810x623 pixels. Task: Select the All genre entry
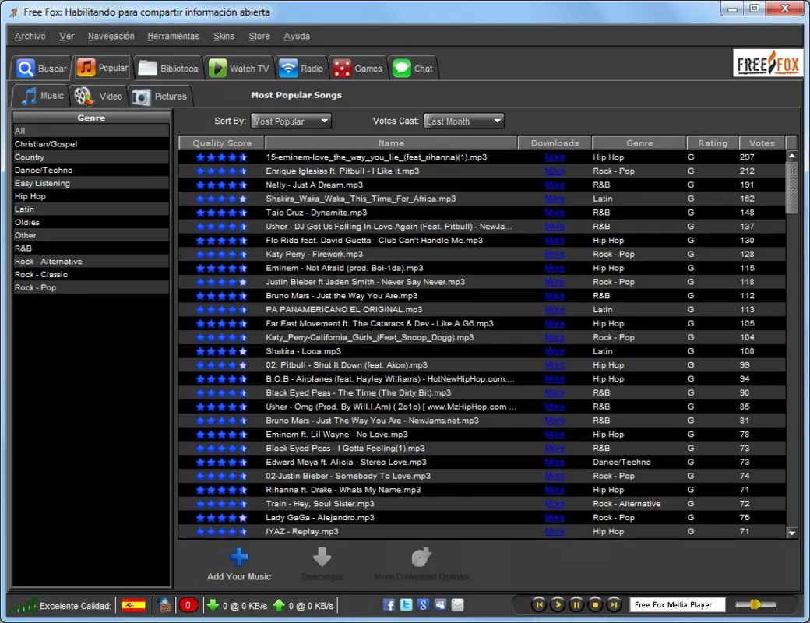pyautogui.click(x=91, y=131)
